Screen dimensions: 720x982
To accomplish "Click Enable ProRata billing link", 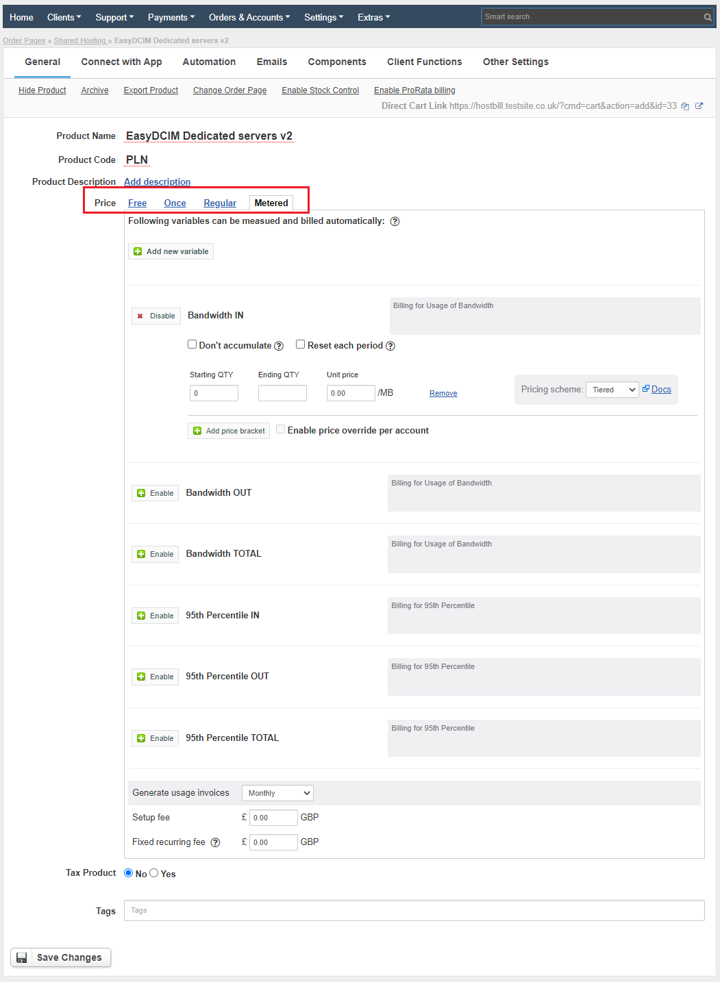I will click(x=414, y=90).
